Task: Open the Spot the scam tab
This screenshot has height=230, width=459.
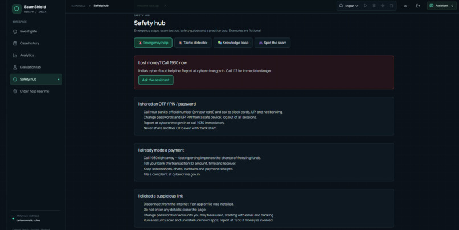Action: [272, 43]
